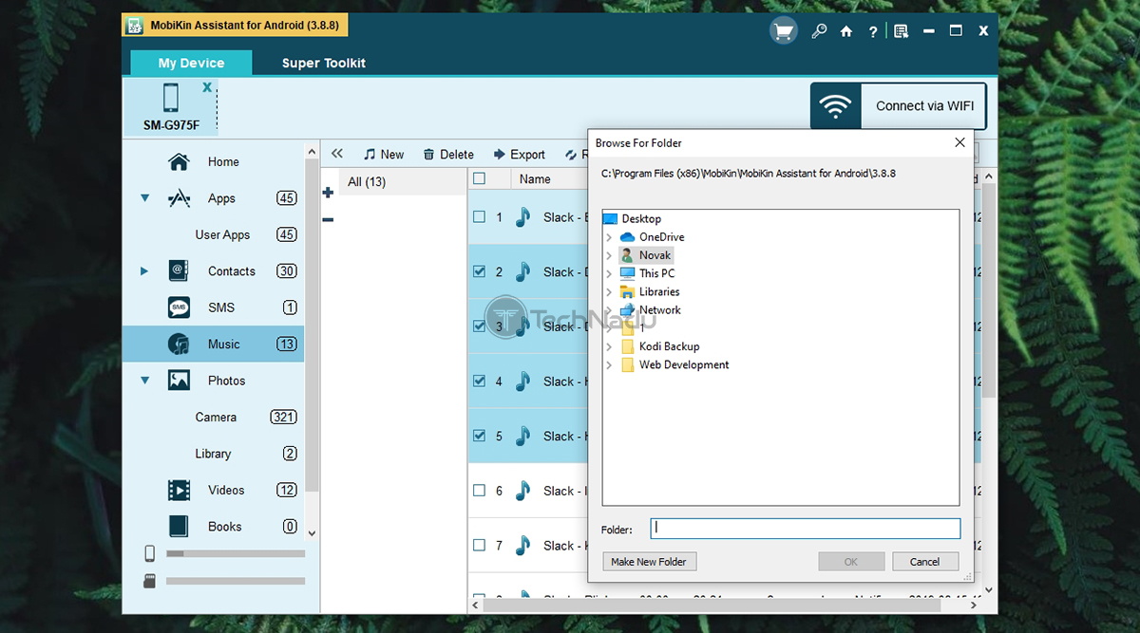The width and height of the screenshot is (1140, 633).
Task: Expand the Kodi Backup folder arrow
Action: [x=609, y=346]
